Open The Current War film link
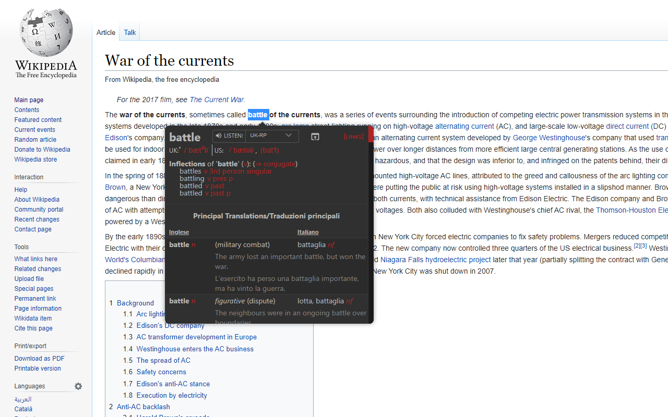 click(x=217, y=100)
